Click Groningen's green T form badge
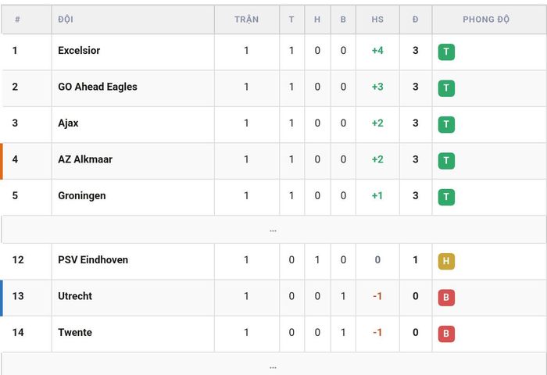This screenshot has height=375, width=547. pyautogui.click(x=446, y=197)
